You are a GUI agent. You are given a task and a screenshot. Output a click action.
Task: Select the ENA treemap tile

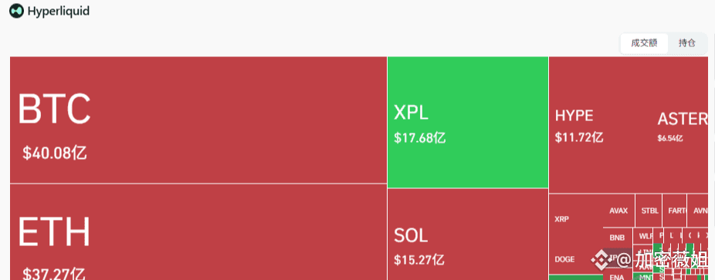618,276
